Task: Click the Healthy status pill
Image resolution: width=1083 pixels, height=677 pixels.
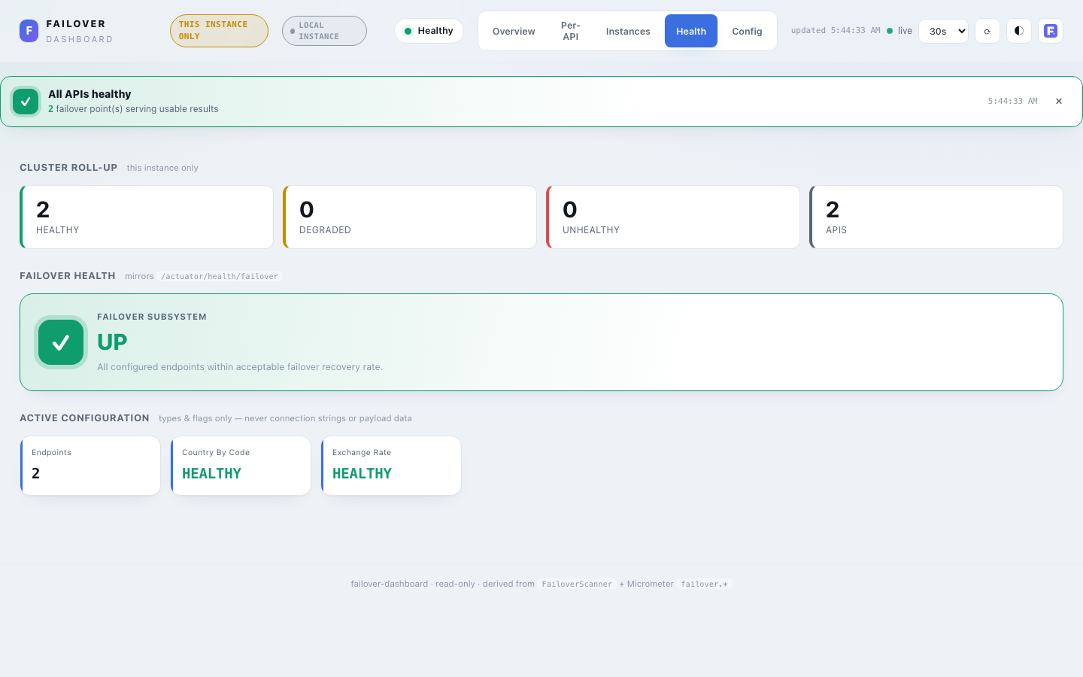Action: [x=429, y=31]
